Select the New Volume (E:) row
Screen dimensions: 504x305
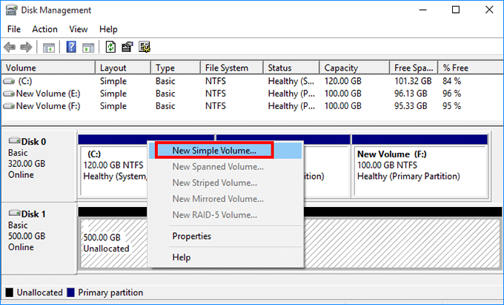coord(252,94)
